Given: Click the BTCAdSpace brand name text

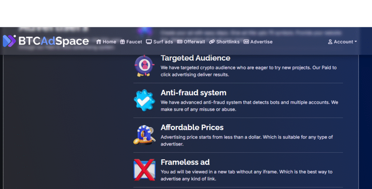Looking at the screenshot, I should (x=54, y=41).
